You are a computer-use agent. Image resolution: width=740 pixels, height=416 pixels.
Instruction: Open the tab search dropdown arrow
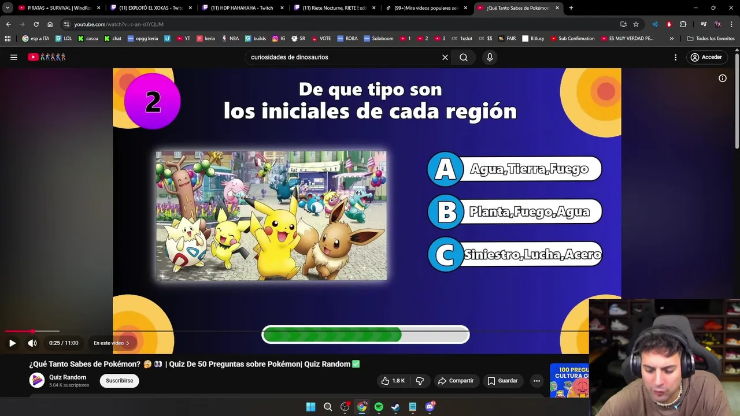[x=8, y=8]
